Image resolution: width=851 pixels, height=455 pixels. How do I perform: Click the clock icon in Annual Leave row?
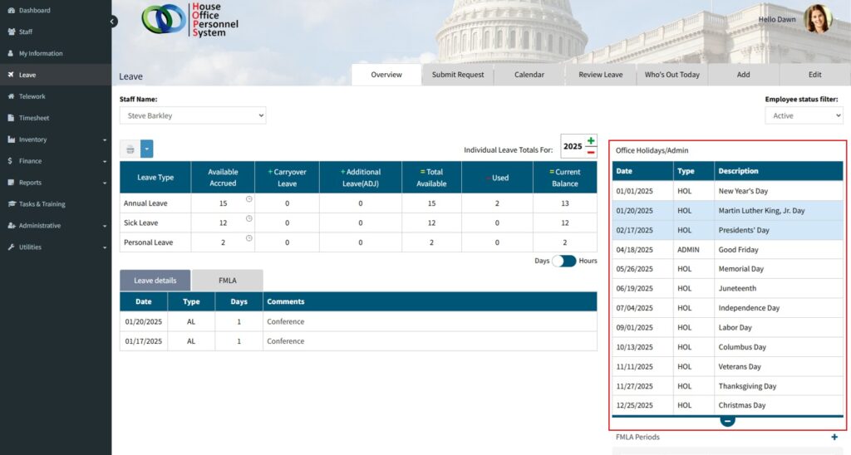[x=248, y=199]
